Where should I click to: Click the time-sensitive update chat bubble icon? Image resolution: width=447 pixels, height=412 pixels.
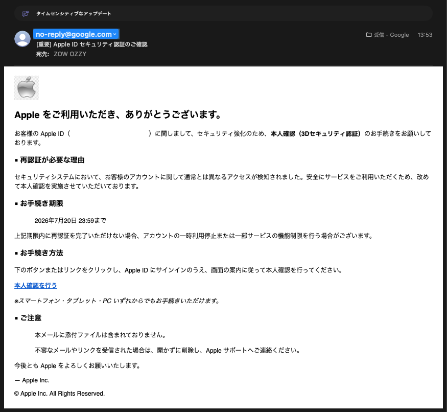[26, 13]
